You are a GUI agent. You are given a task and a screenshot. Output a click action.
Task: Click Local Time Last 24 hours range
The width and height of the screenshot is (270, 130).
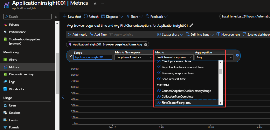click(x=245, y=17)
